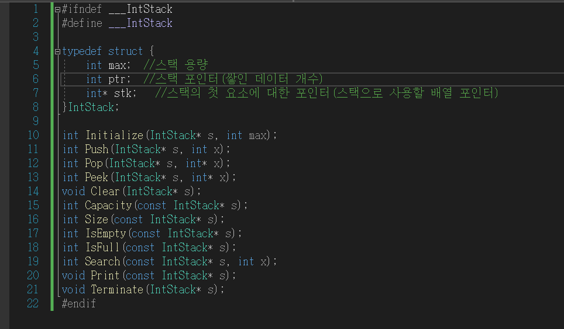Click the max member on line 5

(x=118, y=65)
